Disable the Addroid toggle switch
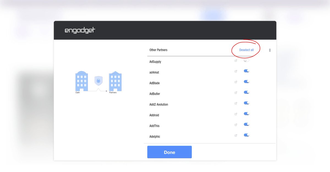This screenshot has width=330, height=172. tap(246, 113)
